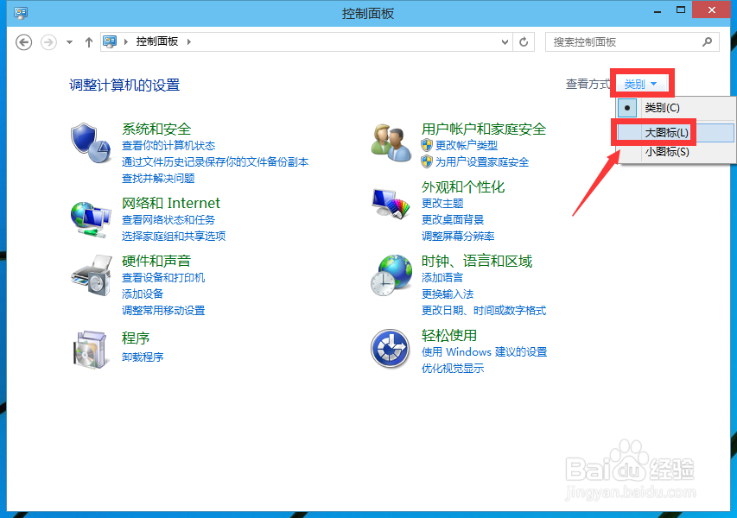Open the 硬件和声音 category heading
Viewport: 737px width, 518px height.
(x=156, y=261)
